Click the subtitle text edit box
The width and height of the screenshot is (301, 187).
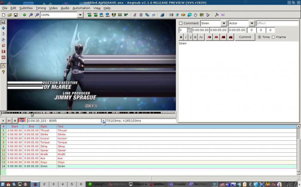(x=239, y=82)
